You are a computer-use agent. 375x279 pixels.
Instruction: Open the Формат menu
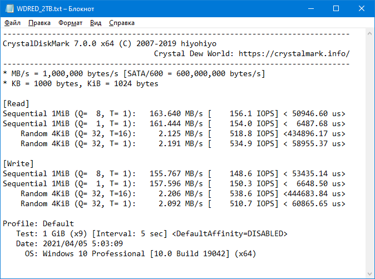coord(70,23)
